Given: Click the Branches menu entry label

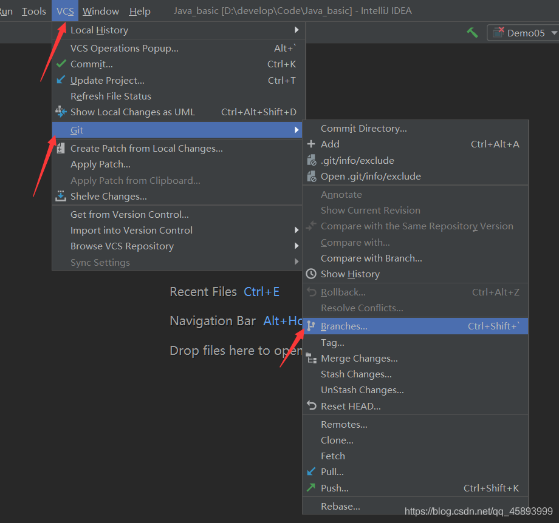Looking at the screenshot, I should (344, 326).
